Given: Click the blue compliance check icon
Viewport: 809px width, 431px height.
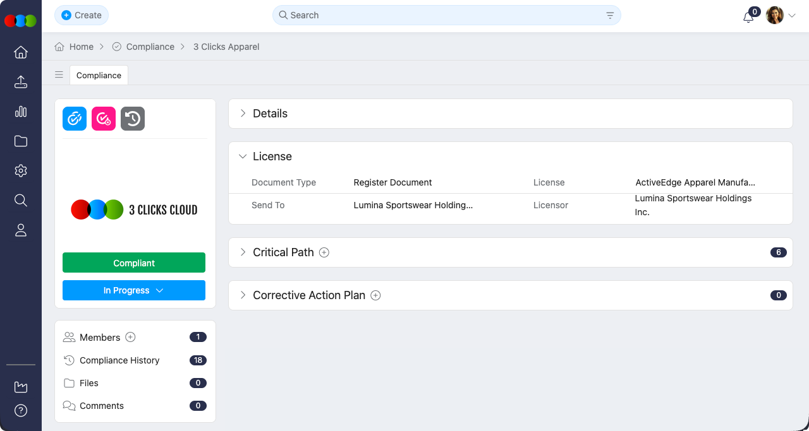Looking at the screenshot, I should click(75, 119).
